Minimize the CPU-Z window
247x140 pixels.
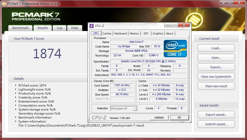click(168, 25)
